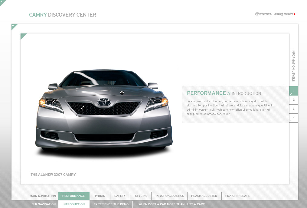Screen dimensions: 307x208
Task: Click the Camry Discovery Center title
Action: [x=62, y=15]
